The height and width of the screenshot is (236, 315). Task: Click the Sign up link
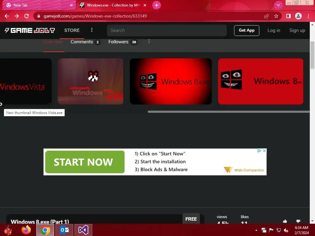point(297,30)
